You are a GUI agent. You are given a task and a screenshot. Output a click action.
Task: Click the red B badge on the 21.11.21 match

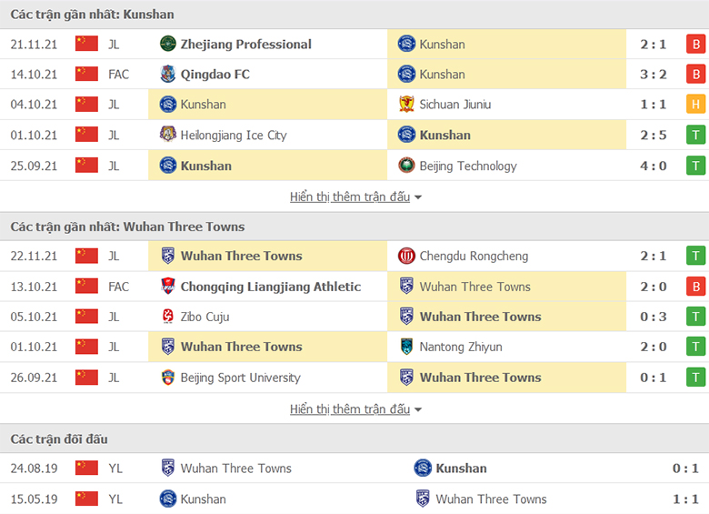[x=696, y=44]
